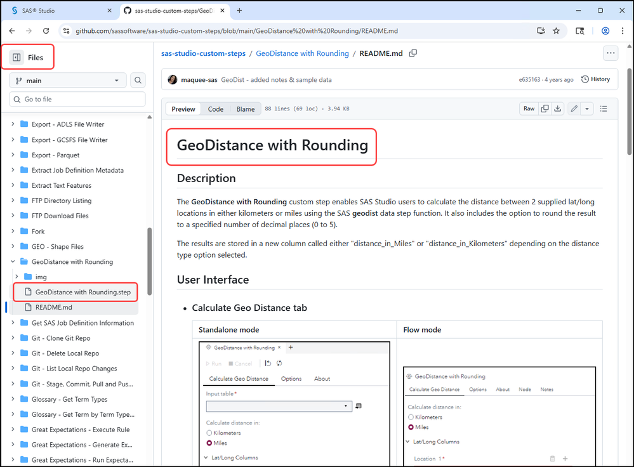Image resolution: width=634 pixels, height=467 pixels.
Task: Click the browser address bar URL
Action: click(x=237, y=30)
